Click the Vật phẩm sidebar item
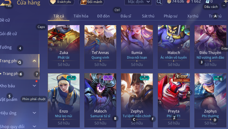 9,99
